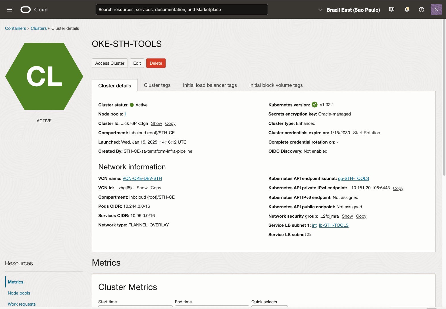
Task: Open the help question mark icon
Action: [422, 10]
